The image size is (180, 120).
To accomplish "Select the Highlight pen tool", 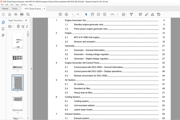I will (x=147, y=14).
